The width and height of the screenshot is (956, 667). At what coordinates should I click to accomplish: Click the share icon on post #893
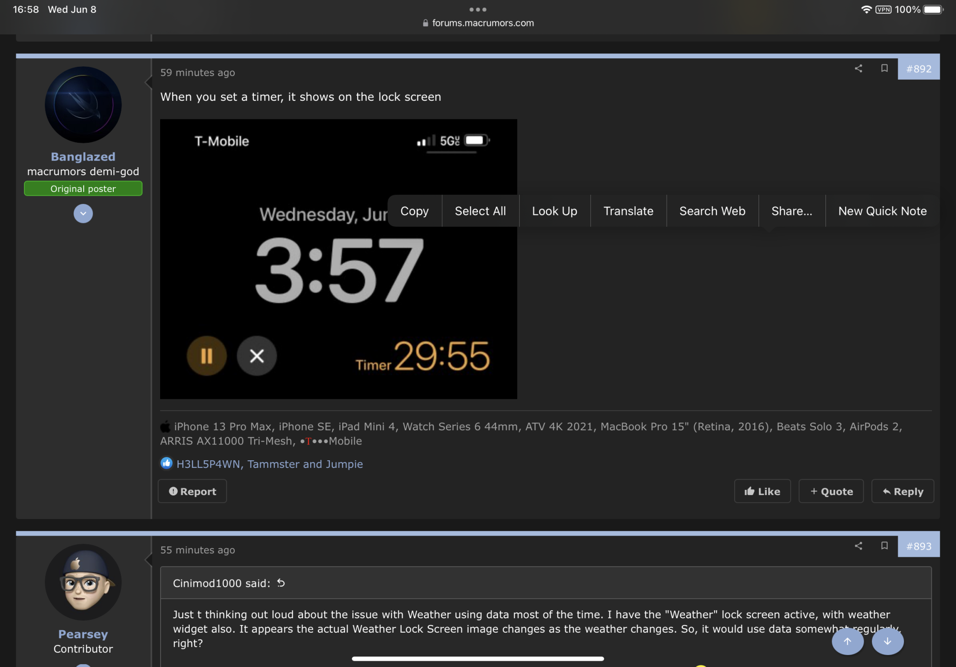coord(858,546)
